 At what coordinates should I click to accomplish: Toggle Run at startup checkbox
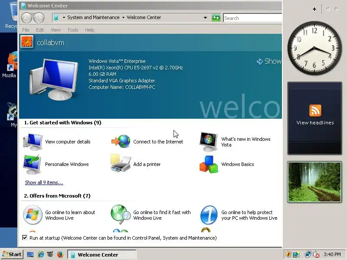click(x=25, y=237)
